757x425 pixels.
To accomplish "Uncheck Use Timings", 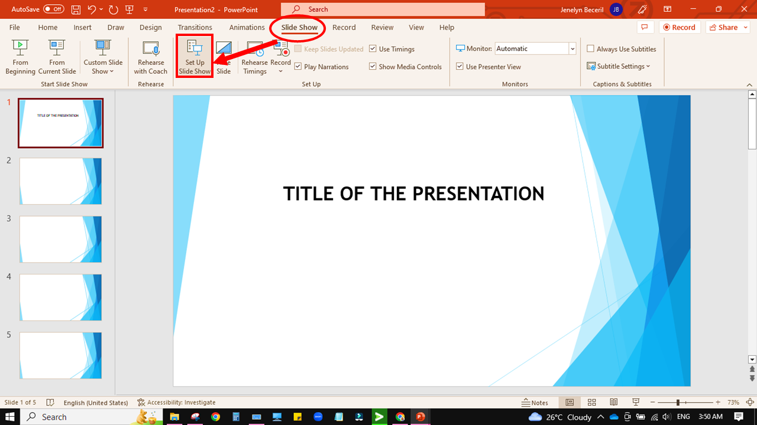I will 373,48.
